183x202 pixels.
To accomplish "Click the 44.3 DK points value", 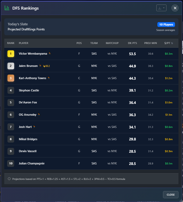I will tap(132, 78).
